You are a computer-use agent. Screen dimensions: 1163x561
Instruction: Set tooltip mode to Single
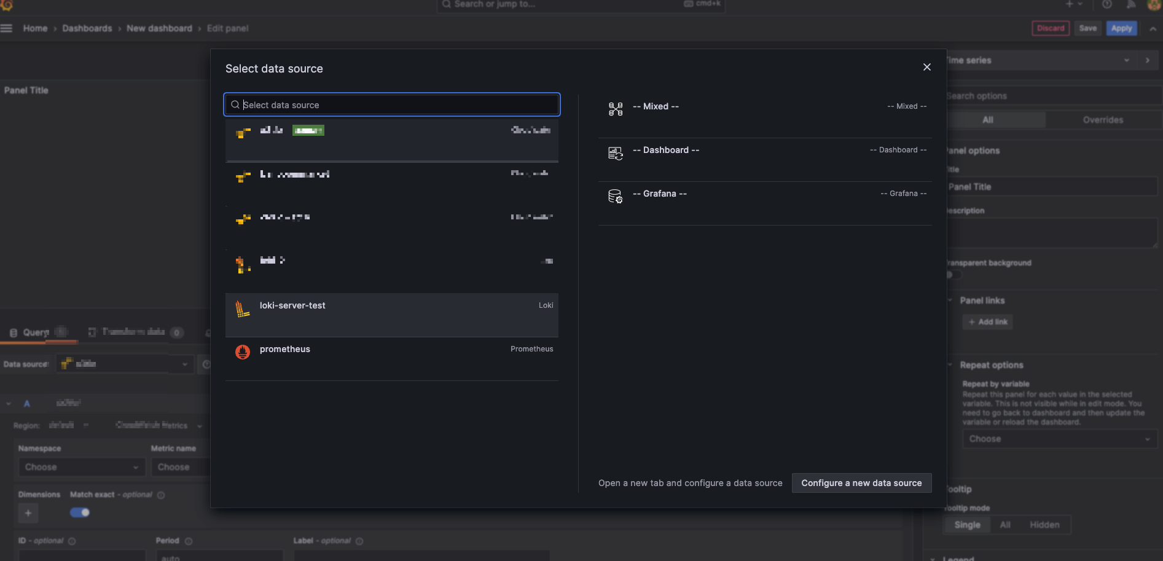pyautogui.click(x=967, y=525)
